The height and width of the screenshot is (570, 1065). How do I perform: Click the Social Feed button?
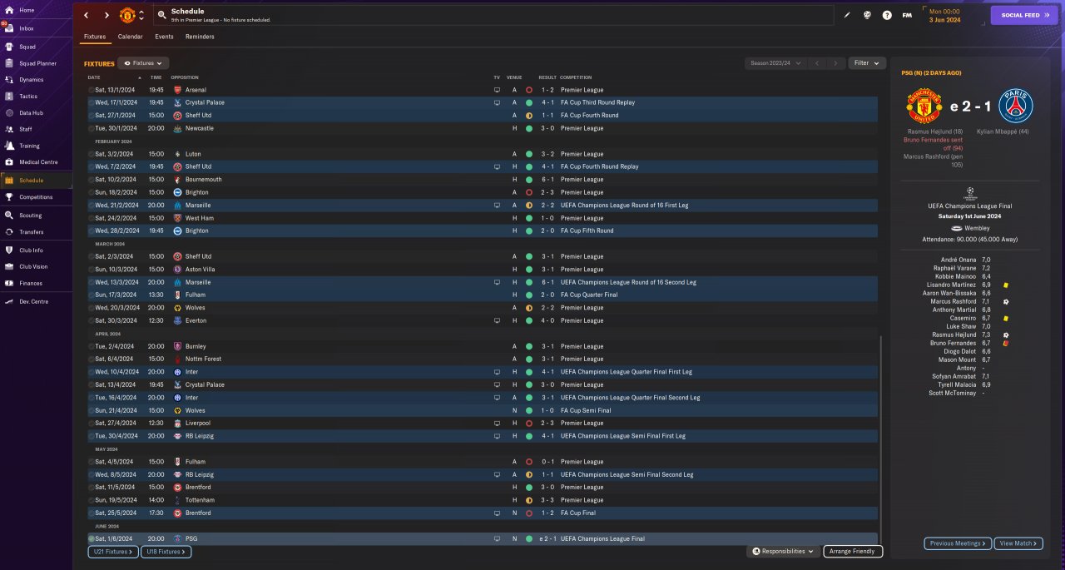1024,15
